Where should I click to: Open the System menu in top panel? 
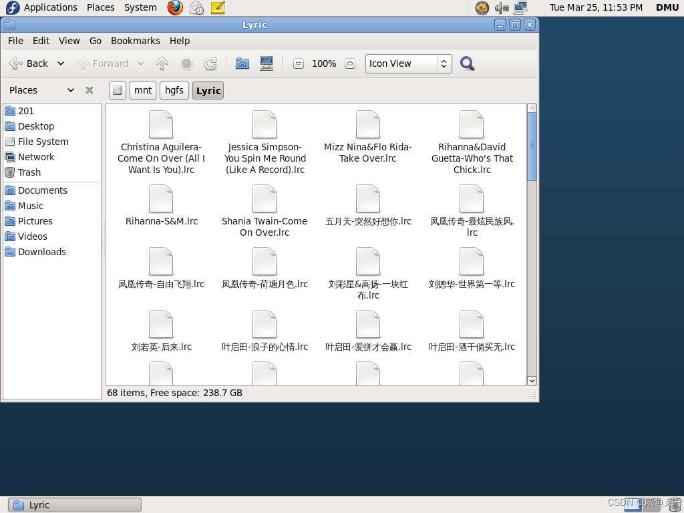pos(140,7)
